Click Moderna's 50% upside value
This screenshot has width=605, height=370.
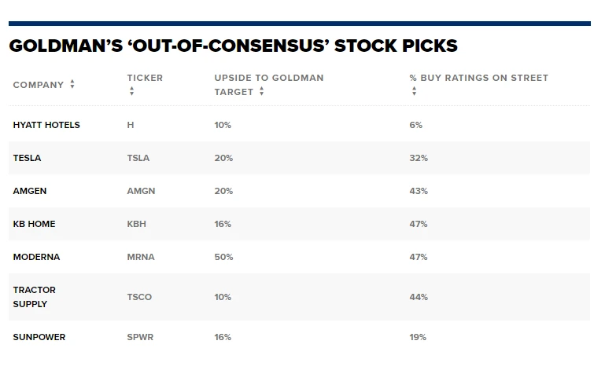click(223, 257)
